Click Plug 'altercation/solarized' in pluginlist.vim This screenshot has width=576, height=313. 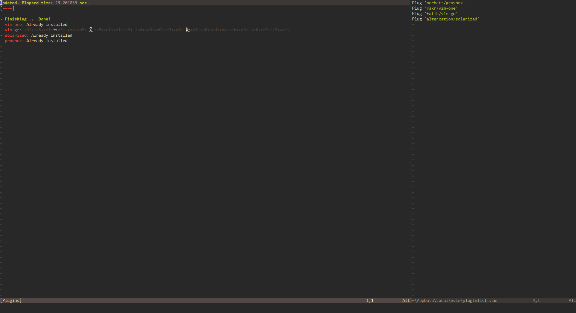click(x=445, y=19)
